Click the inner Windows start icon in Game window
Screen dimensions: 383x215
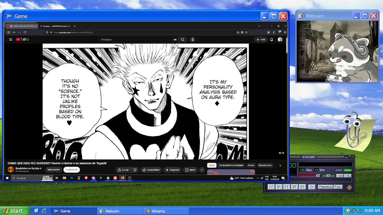click(7, 178)
